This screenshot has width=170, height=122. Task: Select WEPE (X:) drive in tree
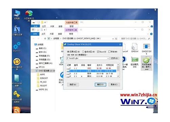click(43, 89)
